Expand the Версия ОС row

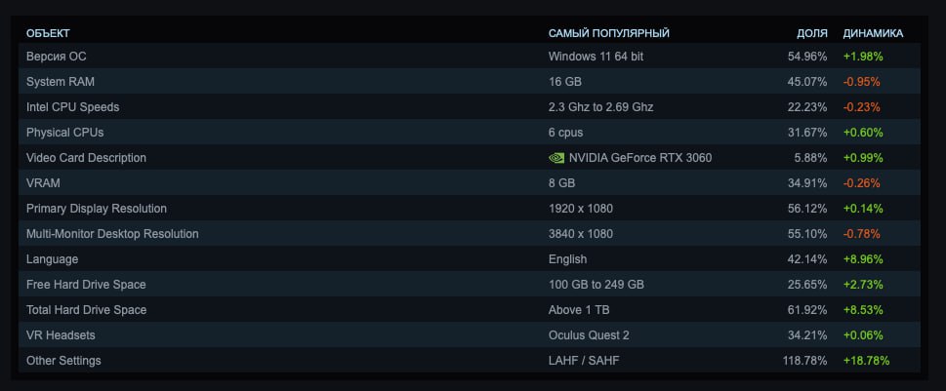(x=57, y=57)
